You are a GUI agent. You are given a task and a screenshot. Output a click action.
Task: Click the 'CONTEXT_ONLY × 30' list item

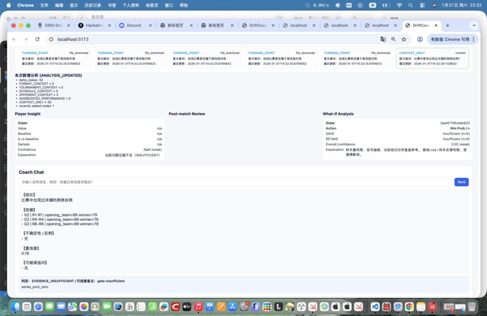click(x=35, y=102)
